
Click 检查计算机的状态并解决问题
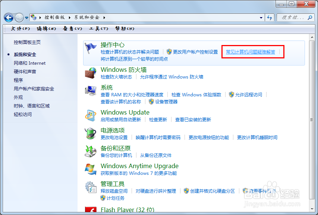[x=130, y=52]
